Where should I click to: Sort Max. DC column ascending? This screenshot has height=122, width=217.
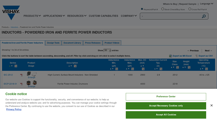(x=141, y=66)
